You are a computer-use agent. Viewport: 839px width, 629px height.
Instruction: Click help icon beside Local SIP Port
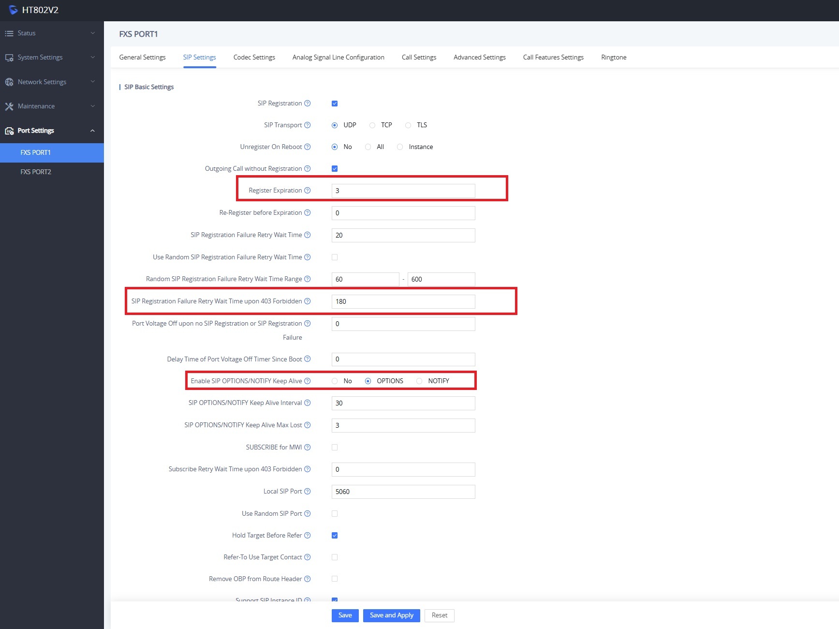coord(307,491)
